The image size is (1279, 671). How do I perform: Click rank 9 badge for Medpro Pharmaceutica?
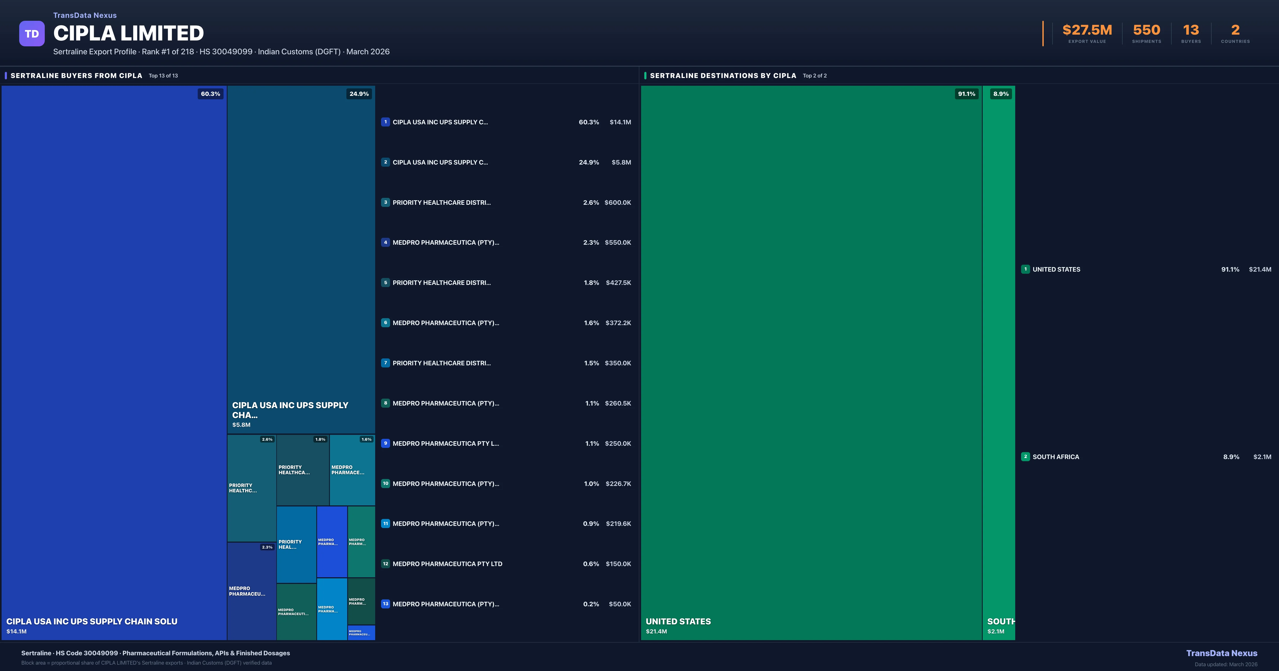tap(385, 443)
